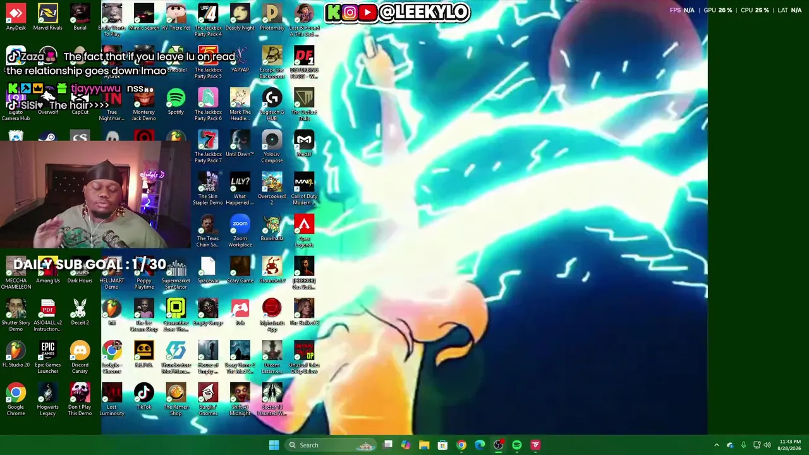Select The Ramen Shop desktop icon
Image resolution: width=809 pixels, height=455 pixels.
(x=176, y=401)
